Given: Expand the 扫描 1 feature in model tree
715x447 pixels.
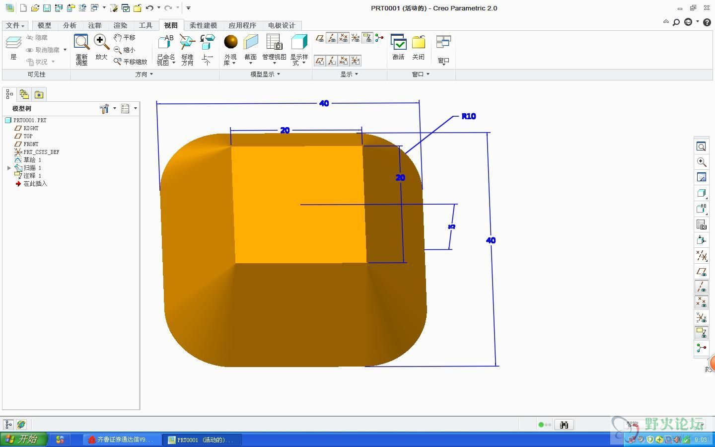Looking at the screenshot, I should (x=9, y=168).
